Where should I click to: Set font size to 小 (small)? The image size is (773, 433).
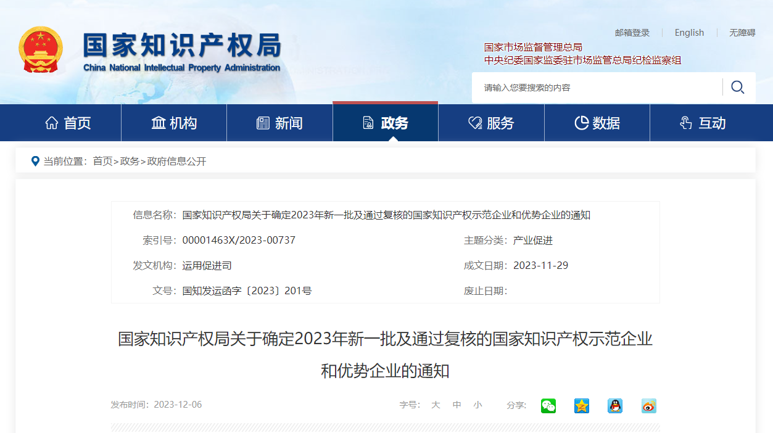[x=477, y=405]
